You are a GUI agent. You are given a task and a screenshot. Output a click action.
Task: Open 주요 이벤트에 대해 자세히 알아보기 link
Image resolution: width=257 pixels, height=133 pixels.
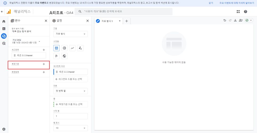pyautogui.click(x=237, y=3)
